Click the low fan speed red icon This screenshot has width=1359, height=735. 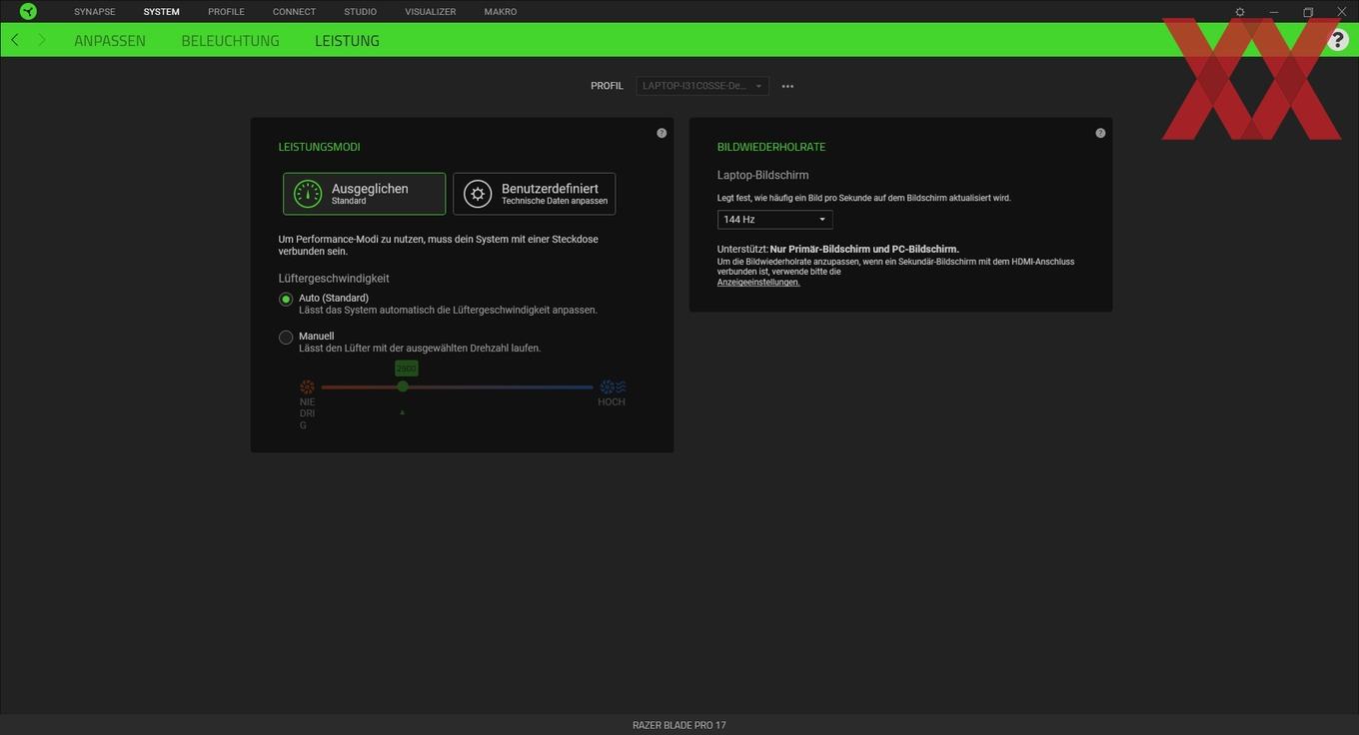307,386
